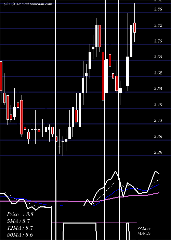
Task: Click the 3.68 price axis label
Action: pyautogui.click(x=158, y=57)
